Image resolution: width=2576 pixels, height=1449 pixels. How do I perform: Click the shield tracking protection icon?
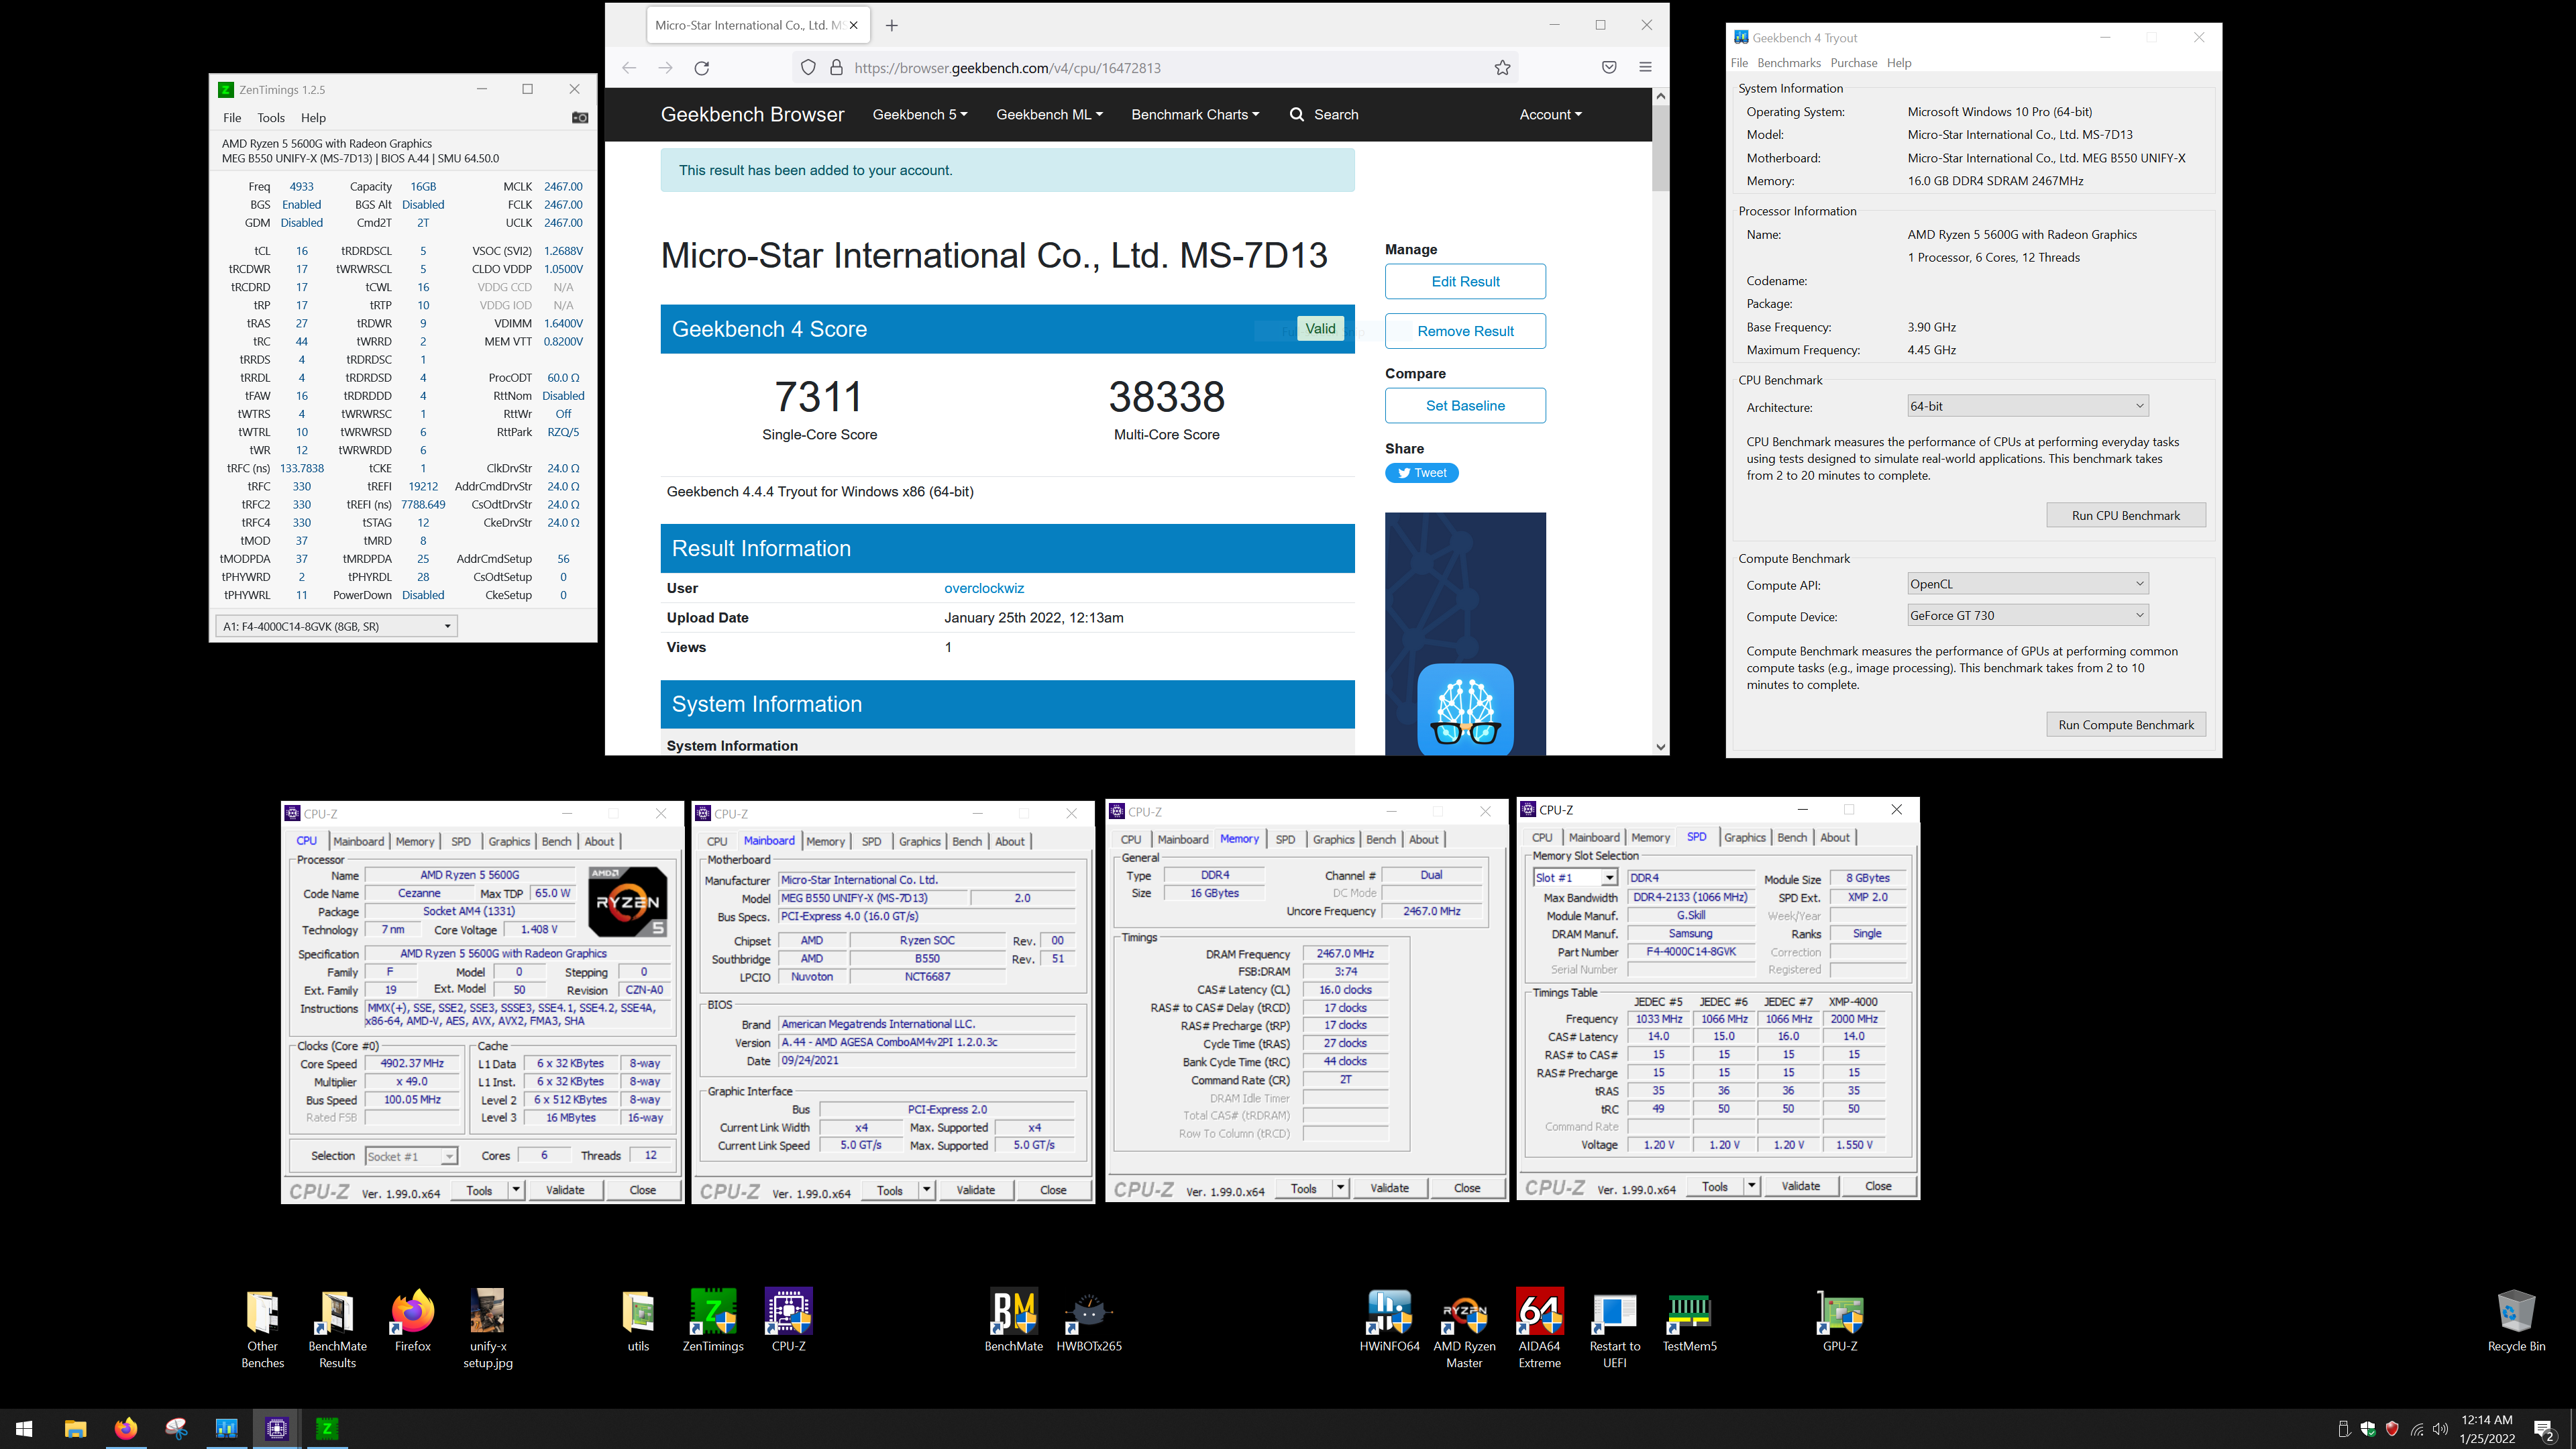point(808,68)
